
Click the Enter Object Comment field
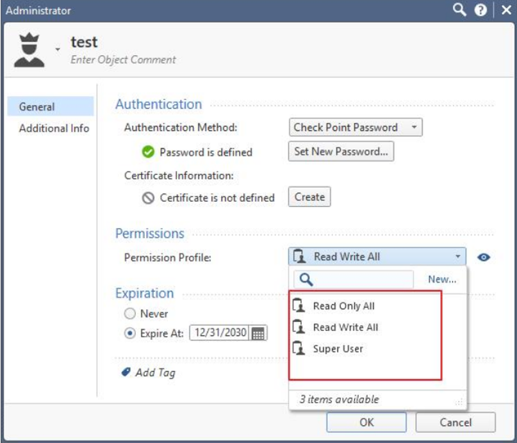tap(123, 60)
